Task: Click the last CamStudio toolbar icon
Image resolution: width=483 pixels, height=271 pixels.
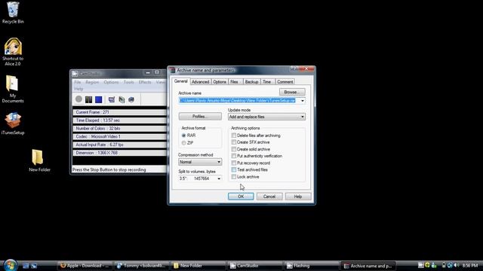Action: pos(131,99)
